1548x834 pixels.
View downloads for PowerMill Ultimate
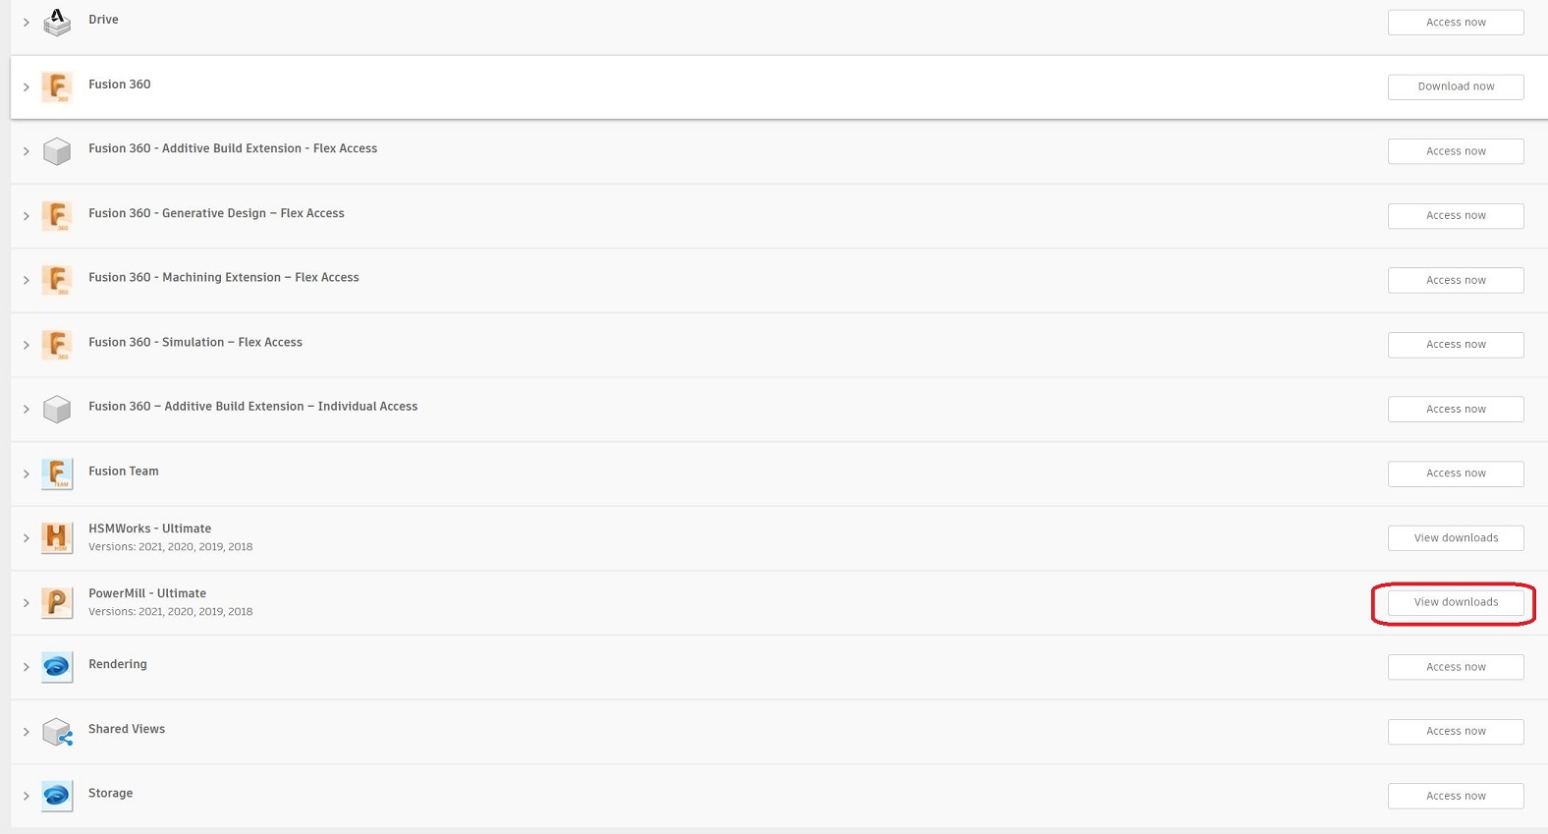point(1456,602)
